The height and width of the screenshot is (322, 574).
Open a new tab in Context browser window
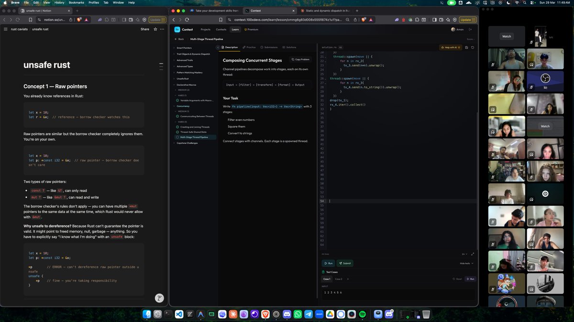(357, 11)
